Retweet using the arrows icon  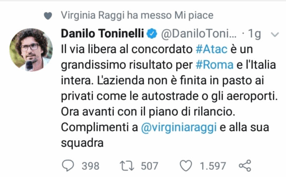tap(128, 165)
